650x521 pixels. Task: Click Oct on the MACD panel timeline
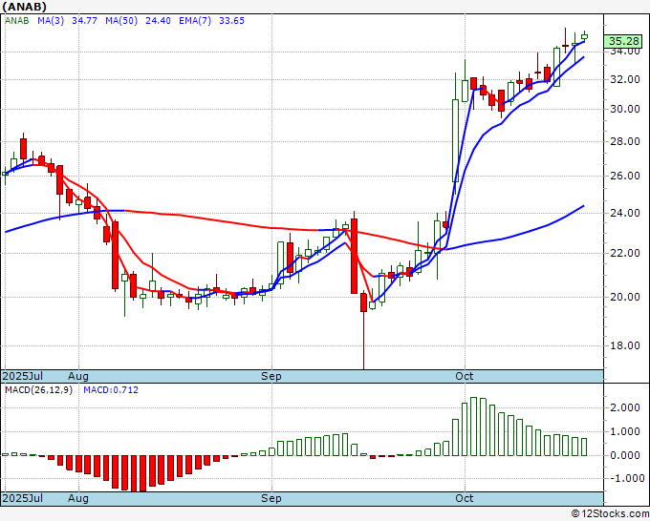465,498
